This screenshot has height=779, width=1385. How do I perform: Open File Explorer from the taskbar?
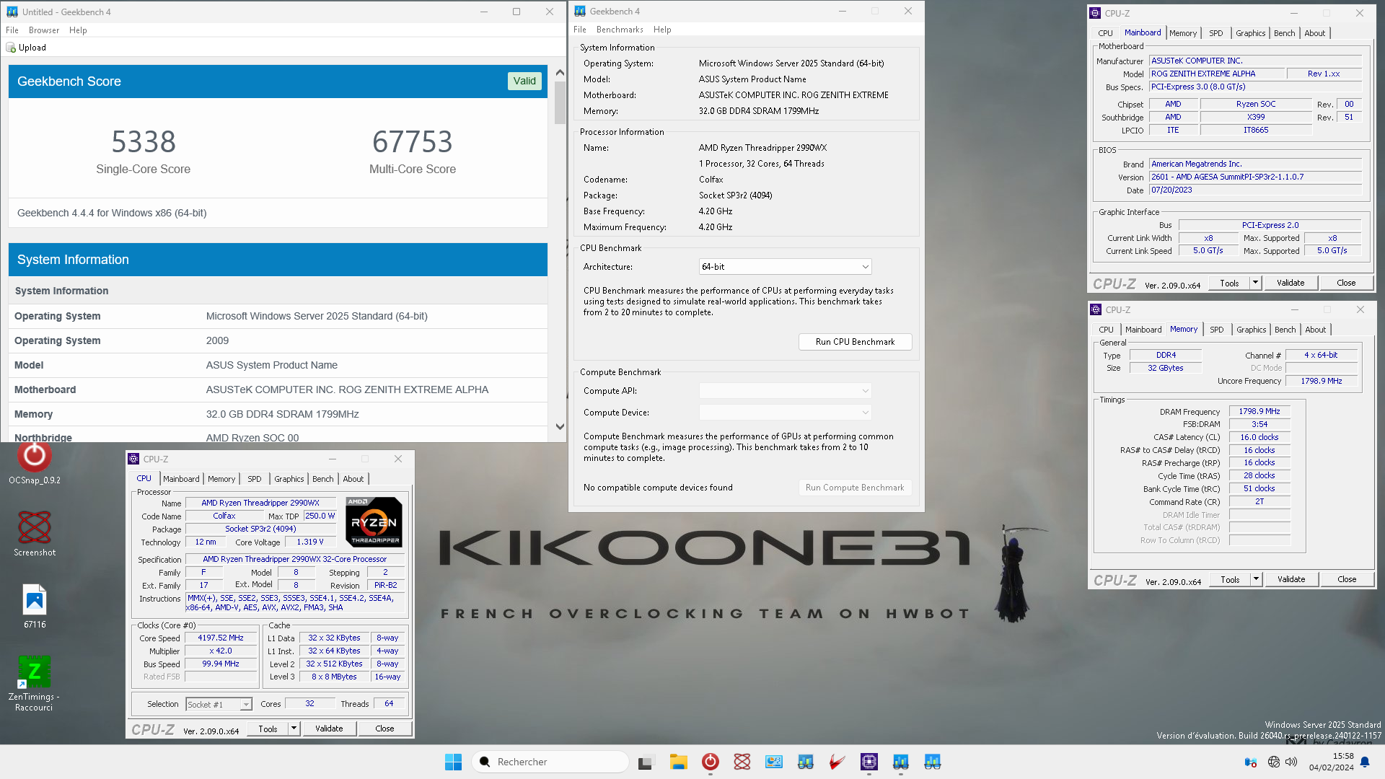coord(678,762)
